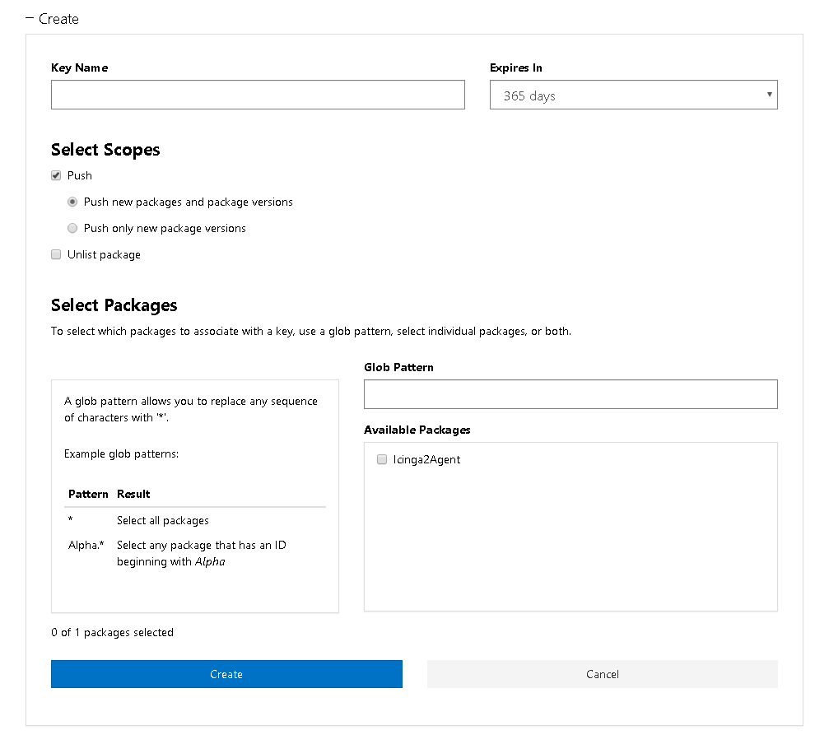Screen dimensions: 829x744
Task: Click the Expires In label
Action: click(x=515, y=67)
